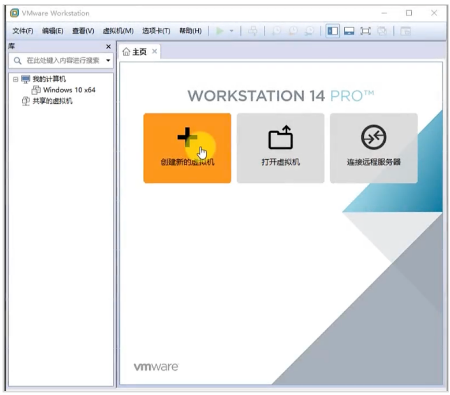Select the Windows 10 x64 virtual machine
This screenshot has width=450, height=395.
tap(69, 90)
